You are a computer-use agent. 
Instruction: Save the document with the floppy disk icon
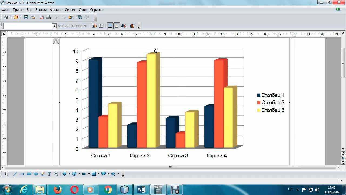[x=26, y=17]
